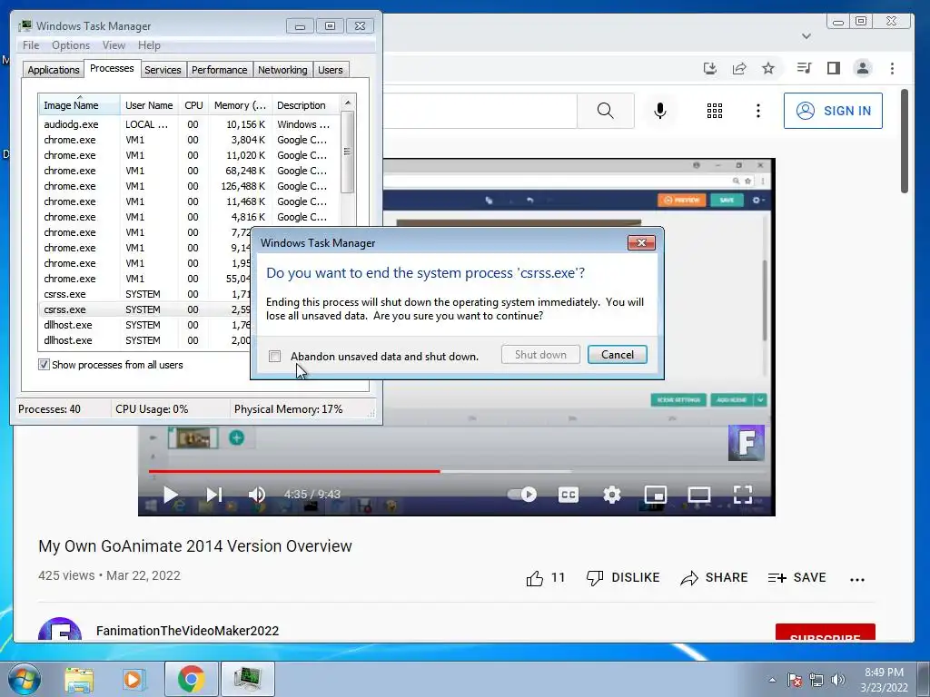Mute the video volume speaker icon
Image resolution: width=930 pixels, height=697 pixels.
(x=257, y=495)
